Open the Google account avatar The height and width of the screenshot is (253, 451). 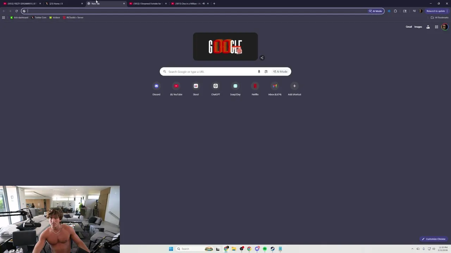point(445,27)
